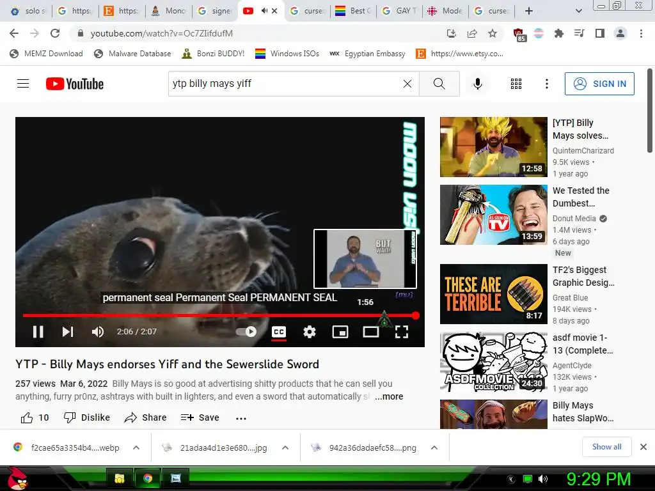Image resolution: width=655 pixels, height=491 pixels.
Task: Expand f2cae65a3354b4 webp download options
Action: [136, 448]
